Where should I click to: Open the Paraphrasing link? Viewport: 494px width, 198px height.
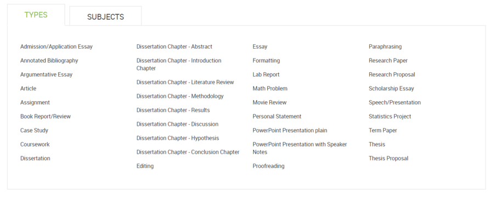coord(385,46)
